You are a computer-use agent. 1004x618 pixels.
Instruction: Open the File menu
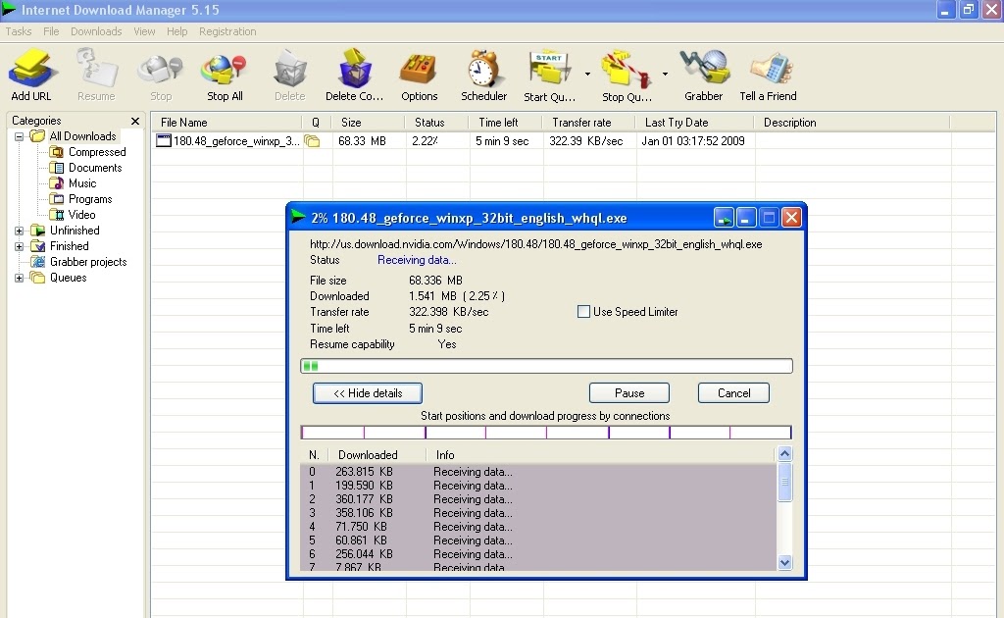click(51, 31)
